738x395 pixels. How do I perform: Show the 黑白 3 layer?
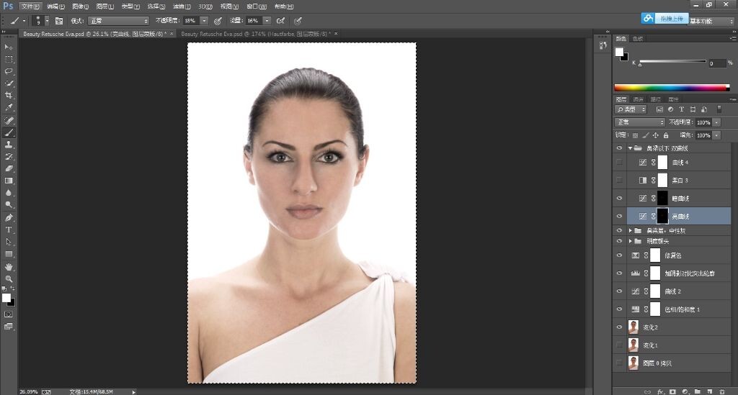coord(619,181)
